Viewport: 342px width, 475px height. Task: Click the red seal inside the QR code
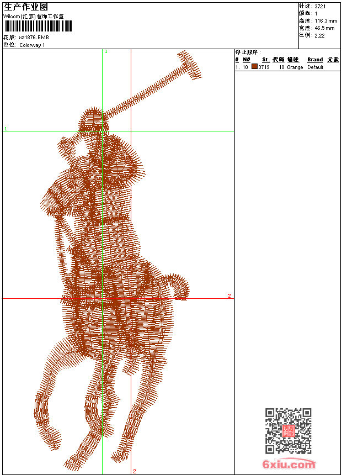point(288,431)
